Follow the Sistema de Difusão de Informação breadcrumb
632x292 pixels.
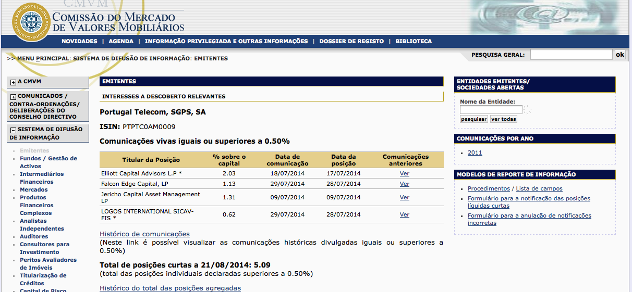coord(131,58)
